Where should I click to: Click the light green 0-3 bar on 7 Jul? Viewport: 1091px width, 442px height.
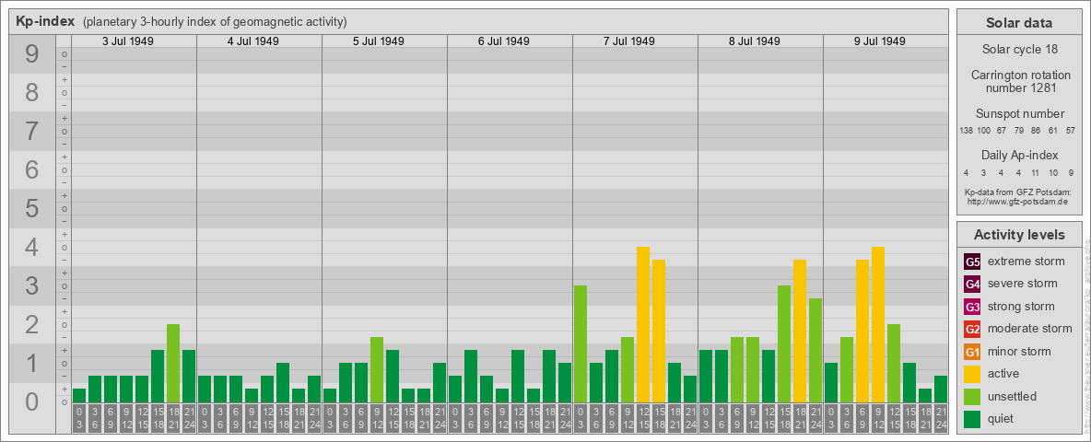coord(581,344)
